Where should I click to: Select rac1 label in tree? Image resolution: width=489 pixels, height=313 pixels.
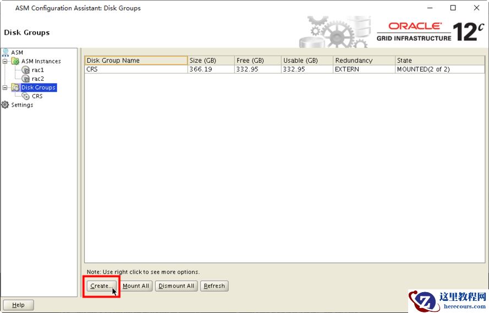38,70
